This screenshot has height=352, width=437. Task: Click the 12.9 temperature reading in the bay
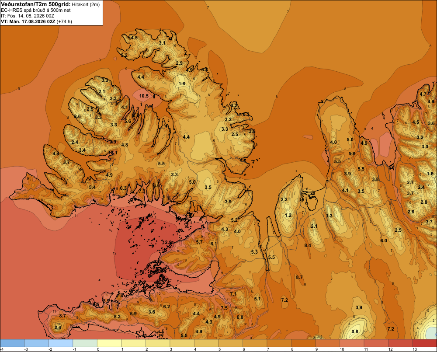pos(167,242)
